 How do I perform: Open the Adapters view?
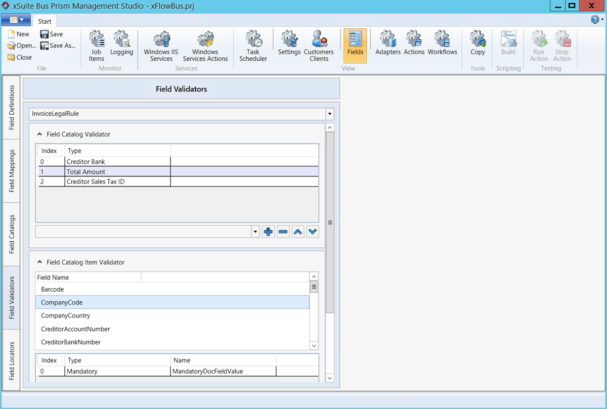[x=388, y=44]
